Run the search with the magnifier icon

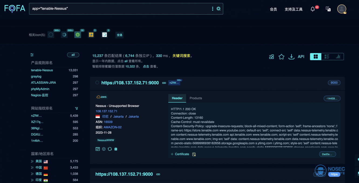(x=218, y=9)
